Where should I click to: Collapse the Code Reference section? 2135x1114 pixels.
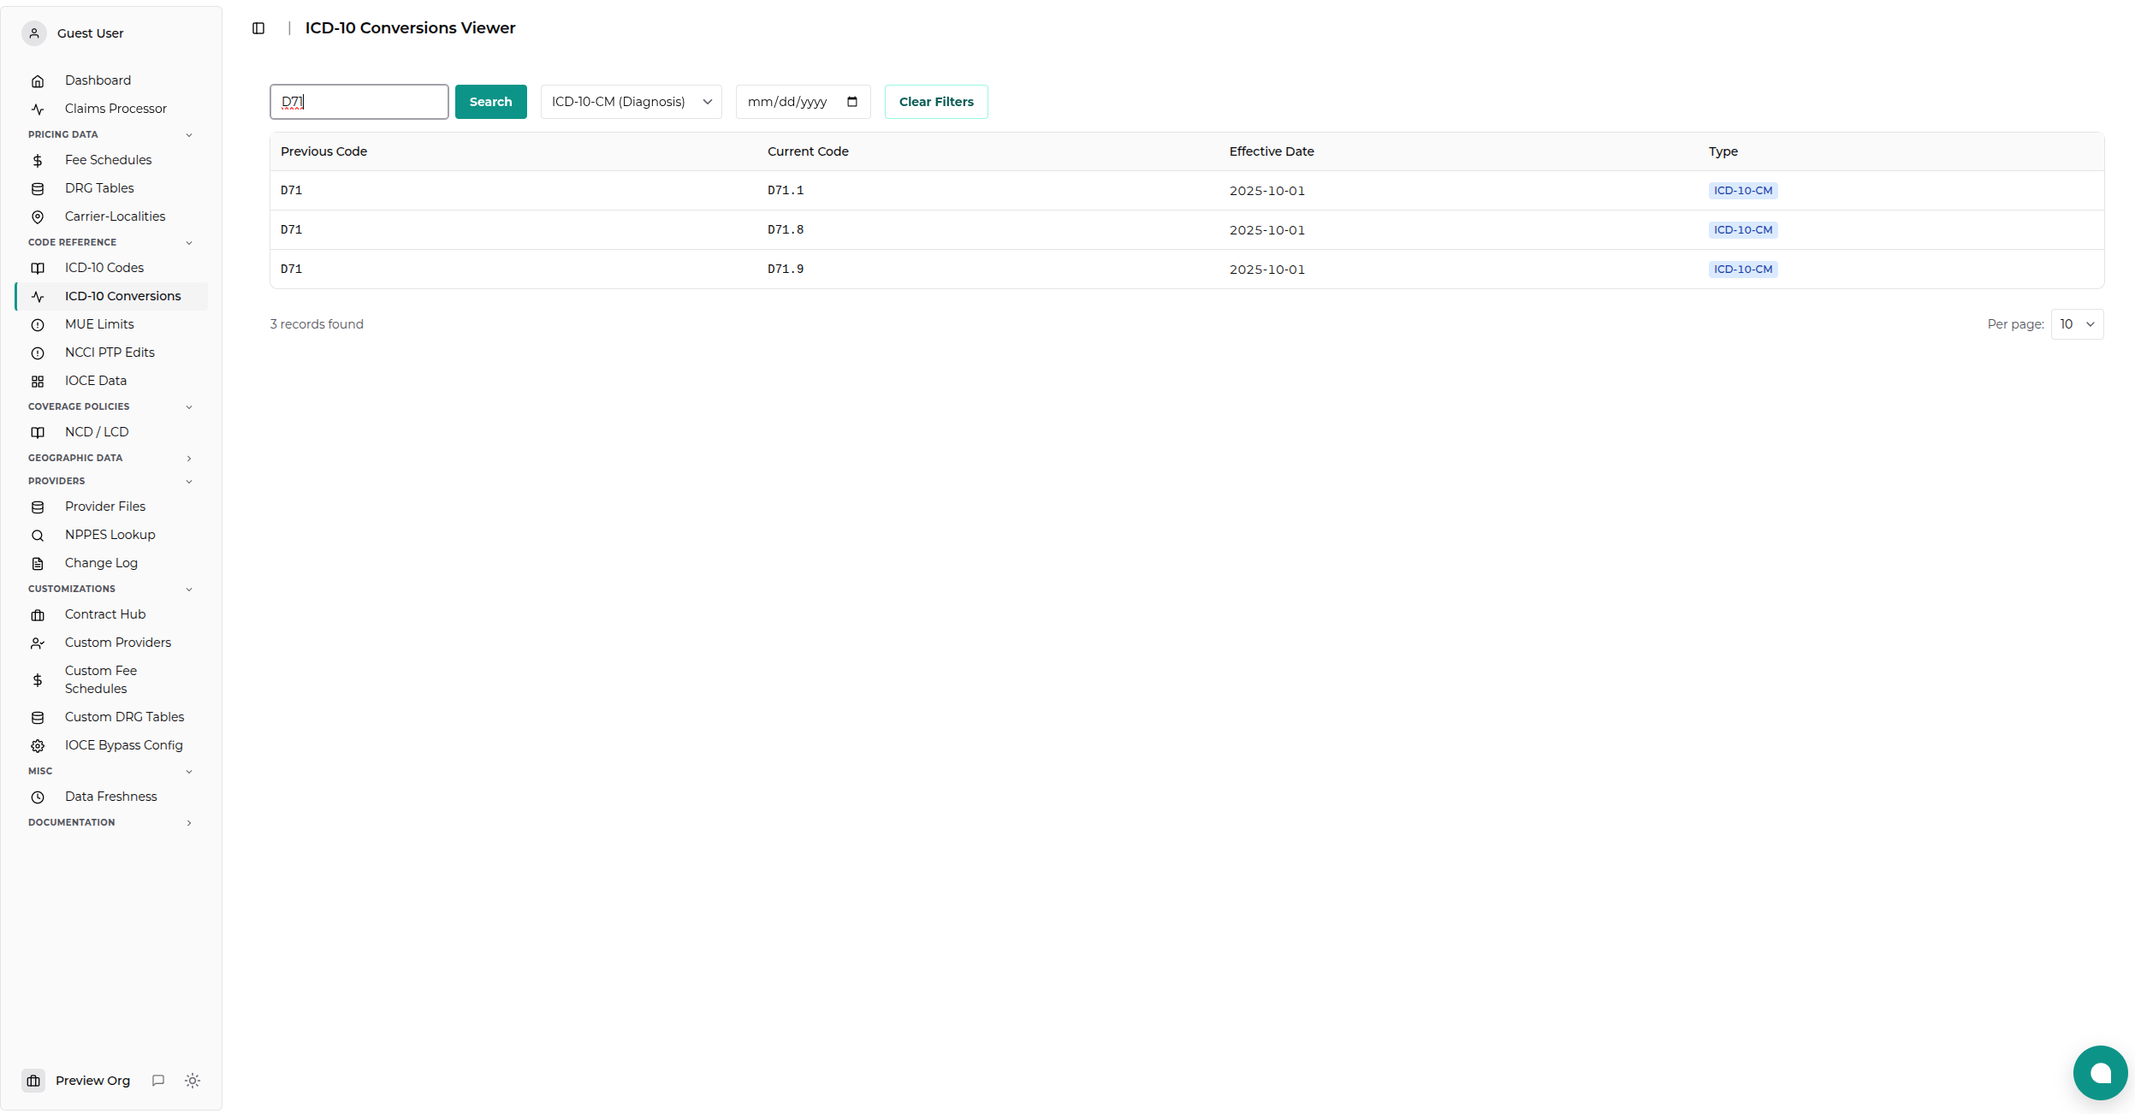click(x=189, y=243)
